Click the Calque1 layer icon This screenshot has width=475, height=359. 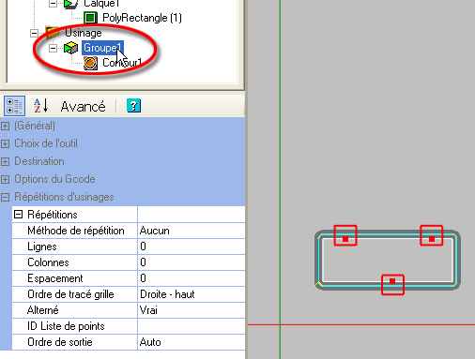coord(71,4)
